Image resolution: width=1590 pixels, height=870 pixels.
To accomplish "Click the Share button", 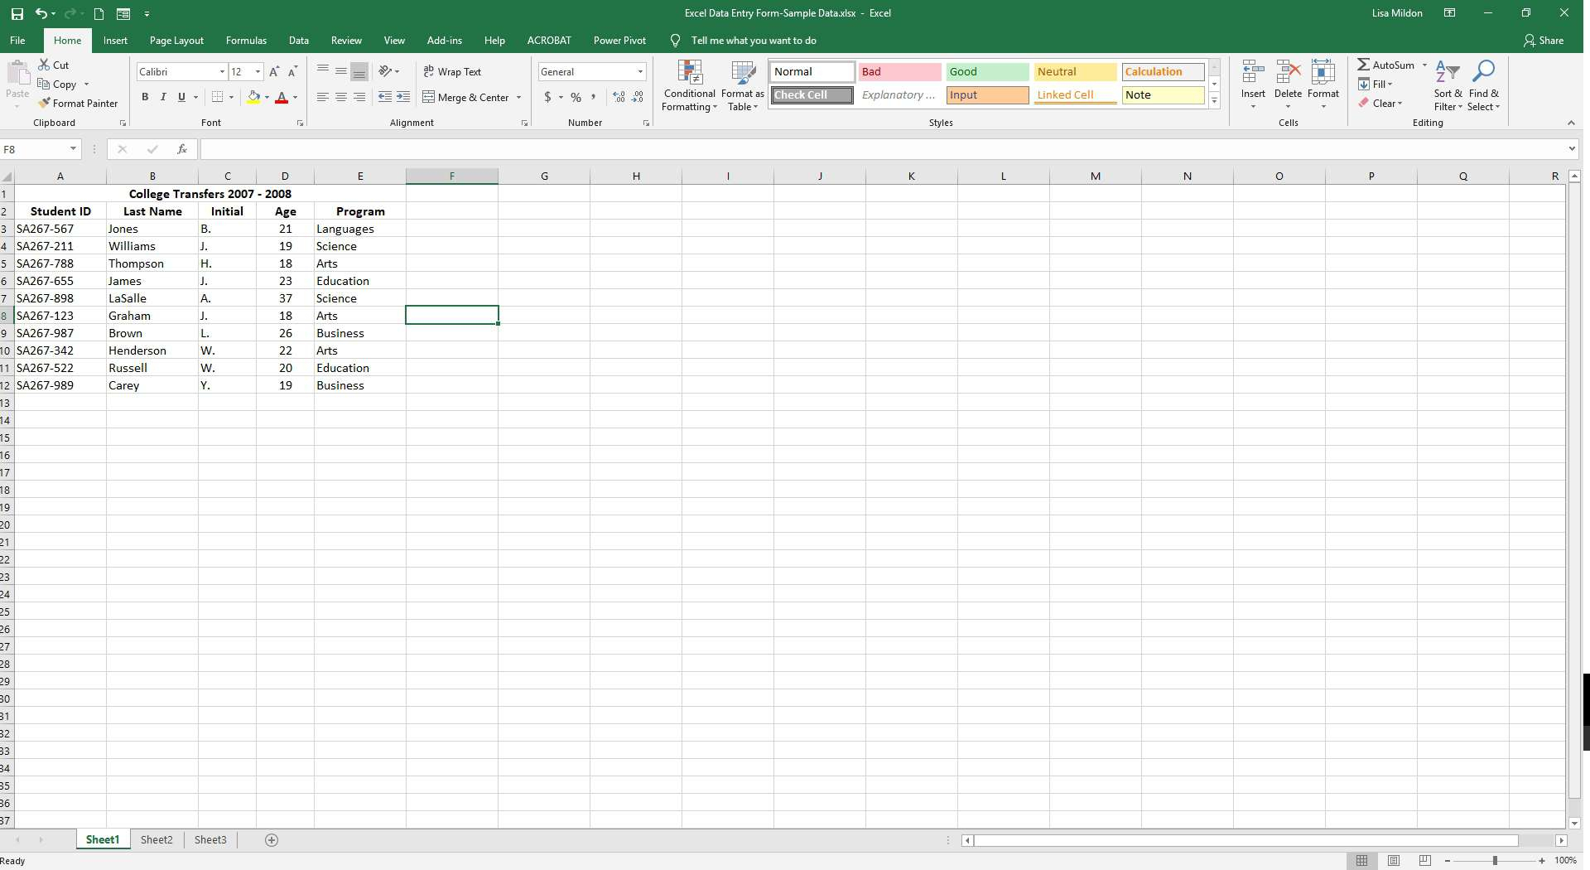I will 1543,40.
